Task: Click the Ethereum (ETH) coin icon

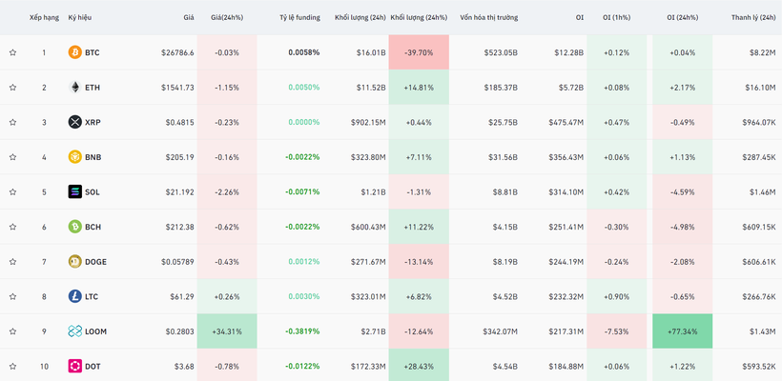Action: coord(74,88)
